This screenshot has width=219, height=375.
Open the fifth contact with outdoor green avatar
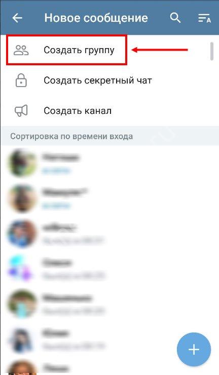click(x=109, y=304)
